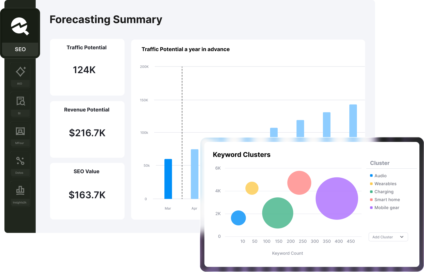Switch to the SEO tab
Image resolution: width=424 pixels, height=272 pixels.
(20, 49)
